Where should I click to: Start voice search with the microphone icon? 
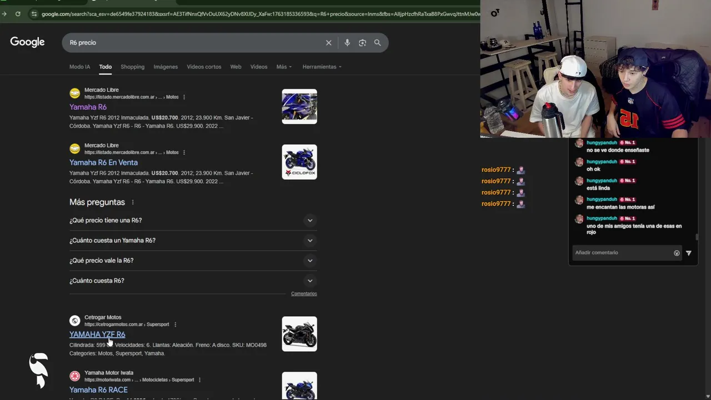(x=347, y=43)
